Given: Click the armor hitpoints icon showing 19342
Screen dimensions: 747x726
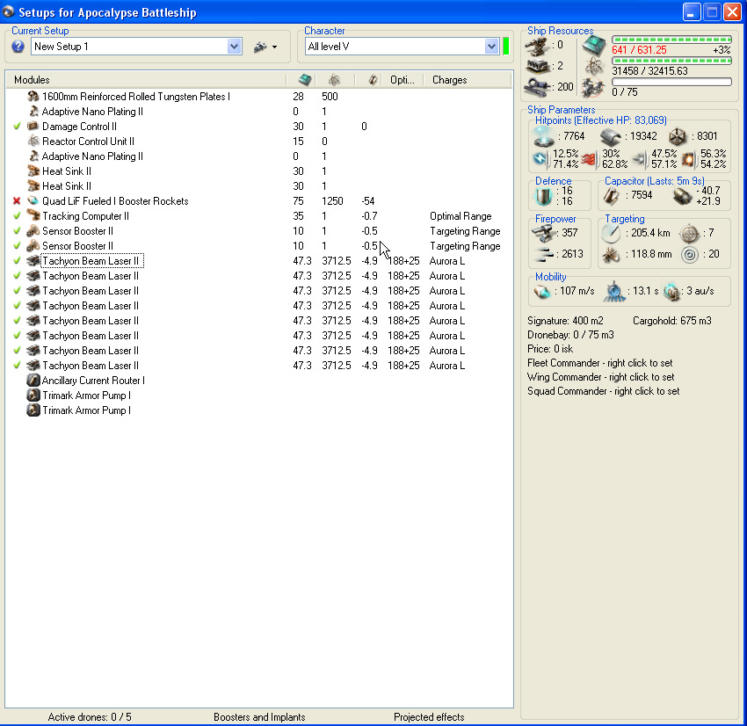Looking at the screenshot, I should 610,137.
